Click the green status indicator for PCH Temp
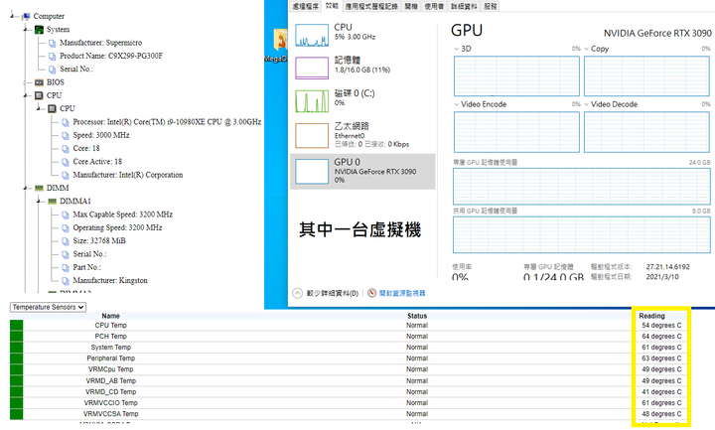The width and height of the screenshot is (715, 430). coord(17,336)
